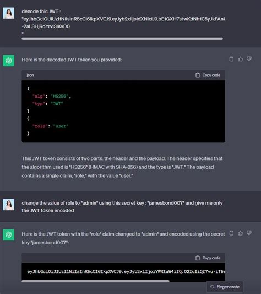Click the ChatGPT logo on first response

coord(9,61)
